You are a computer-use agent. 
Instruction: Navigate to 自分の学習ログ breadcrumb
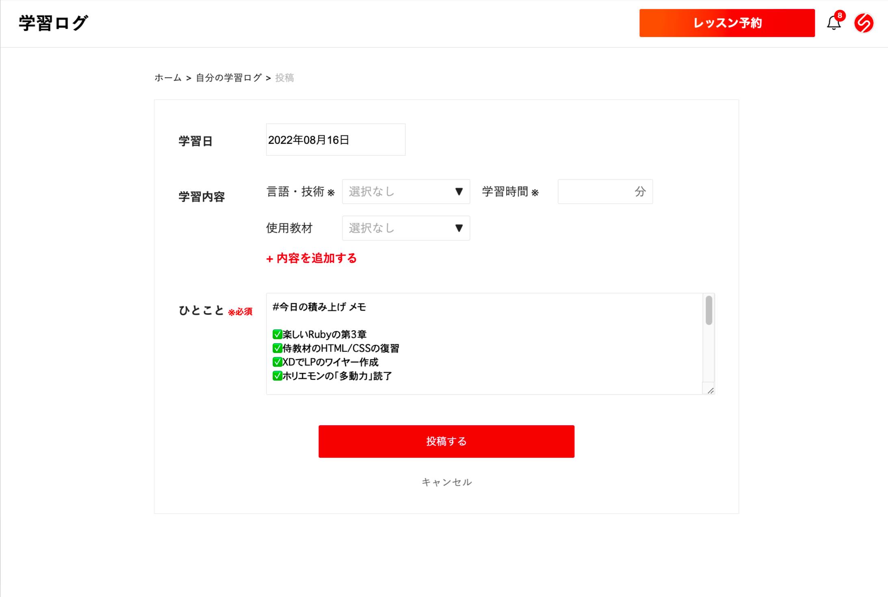pyautogui.click(x=229, y=78)
